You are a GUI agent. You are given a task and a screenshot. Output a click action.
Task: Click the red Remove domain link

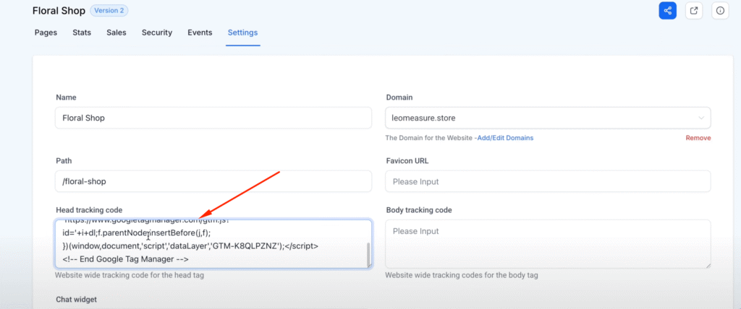[698, 138]
